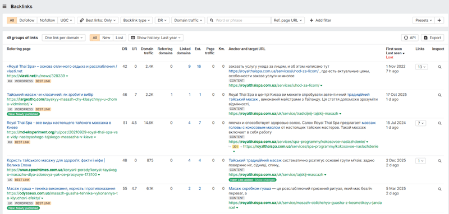Filter by Nofollow links
449x214 pixels.
pos(47,20)
